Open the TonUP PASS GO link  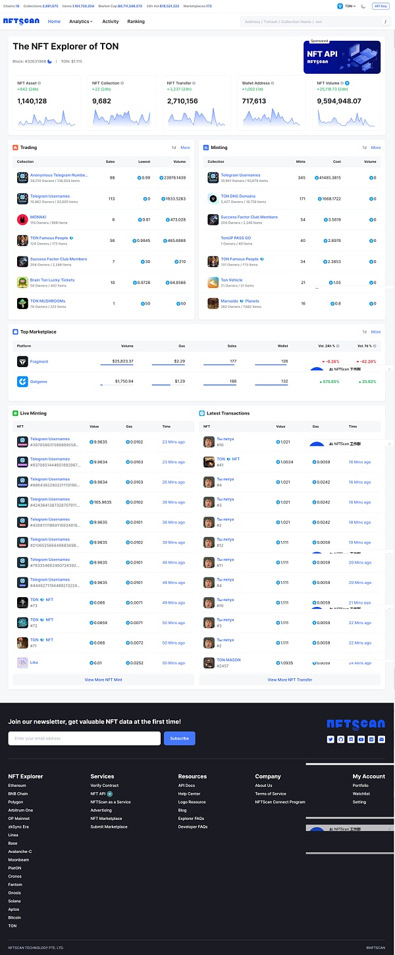(x=236, y=238)
